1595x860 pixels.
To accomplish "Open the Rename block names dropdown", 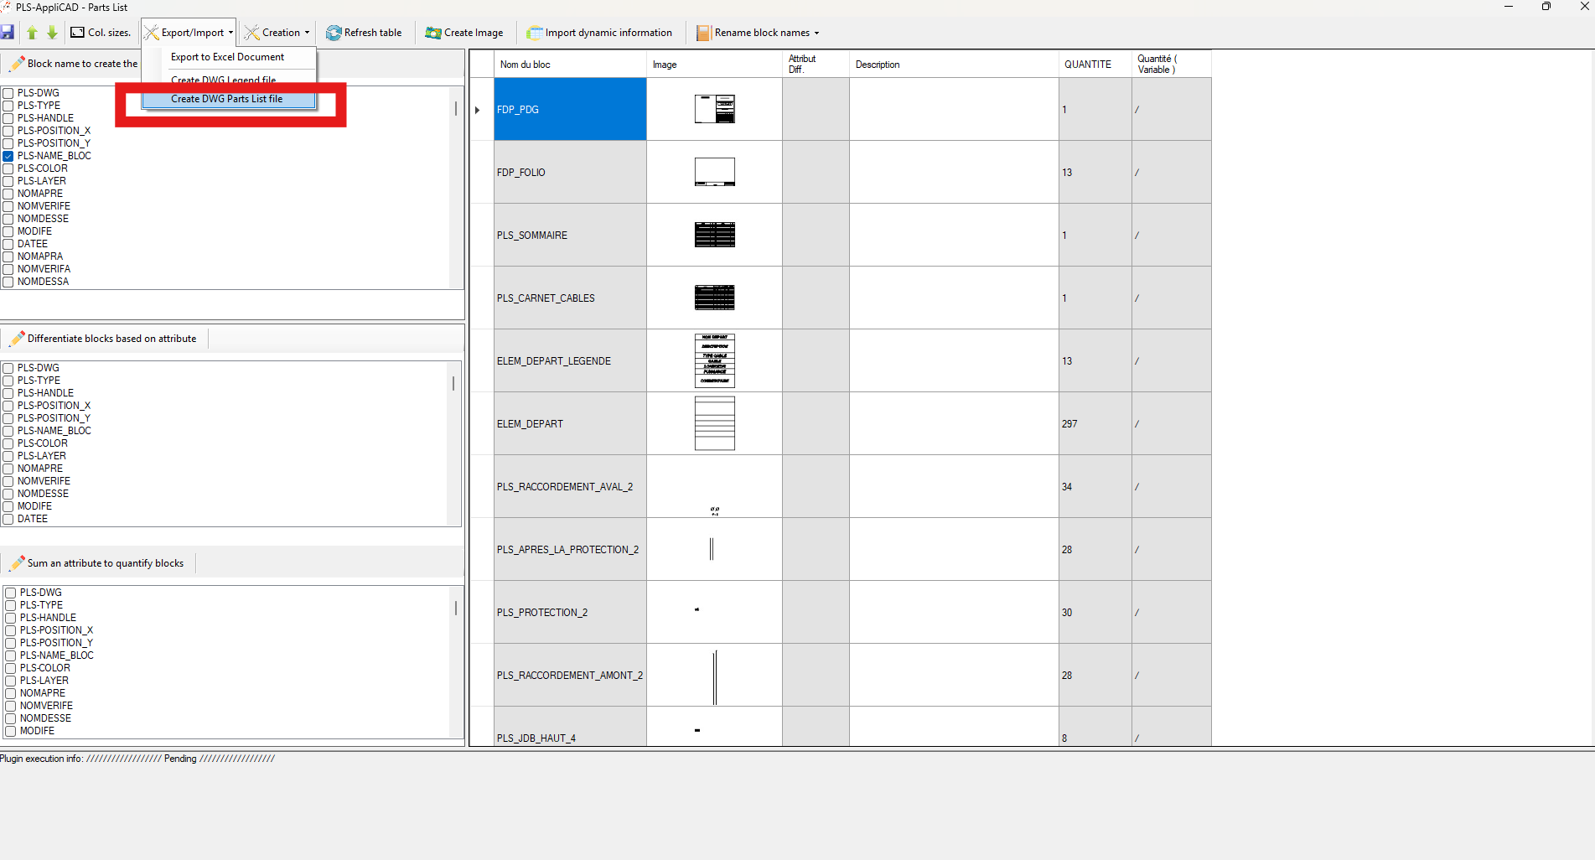I will pyautogui.click(x=757, y=33).
